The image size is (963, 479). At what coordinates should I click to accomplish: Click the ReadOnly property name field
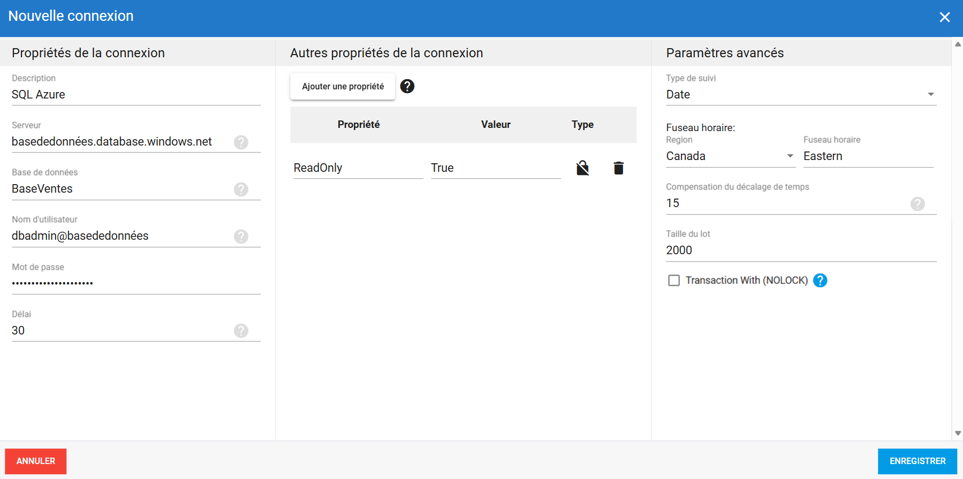coord(358,168)
